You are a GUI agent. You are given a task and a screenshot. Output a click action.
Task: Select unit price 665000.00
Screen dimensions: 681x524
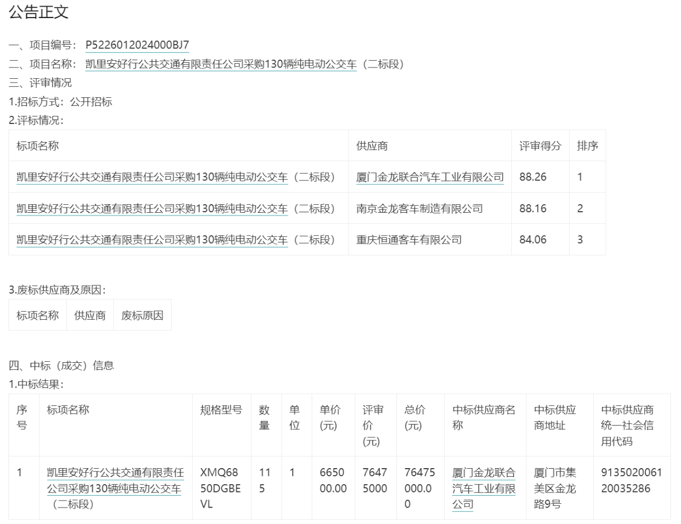pyautogui.click(x=333, y=480)
